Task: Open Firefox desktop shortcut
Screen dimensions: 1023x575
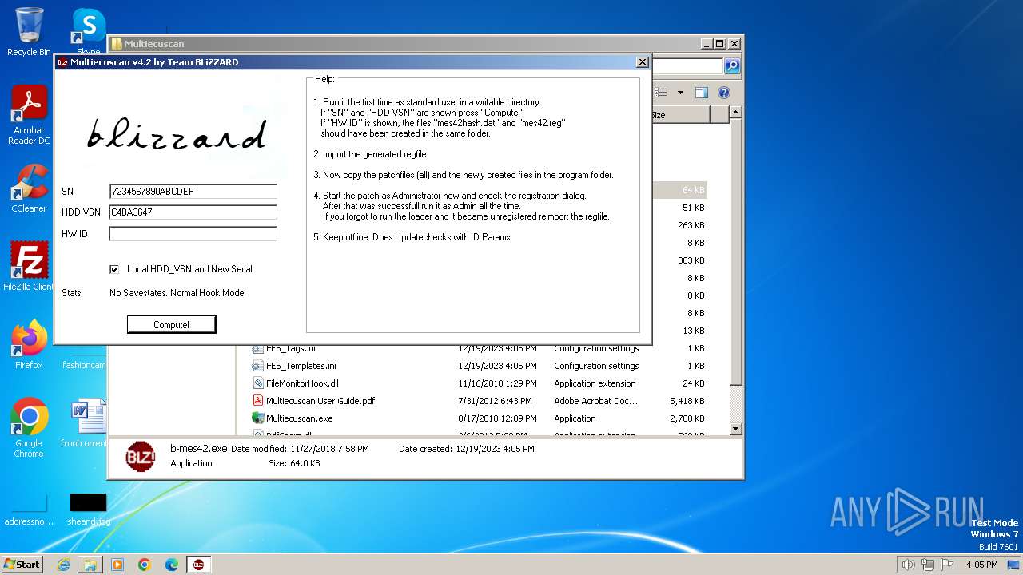Action: 29,345
